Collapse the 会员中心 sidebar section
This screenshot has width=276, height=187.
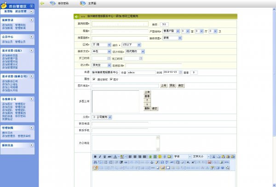(x=31, y=37)
